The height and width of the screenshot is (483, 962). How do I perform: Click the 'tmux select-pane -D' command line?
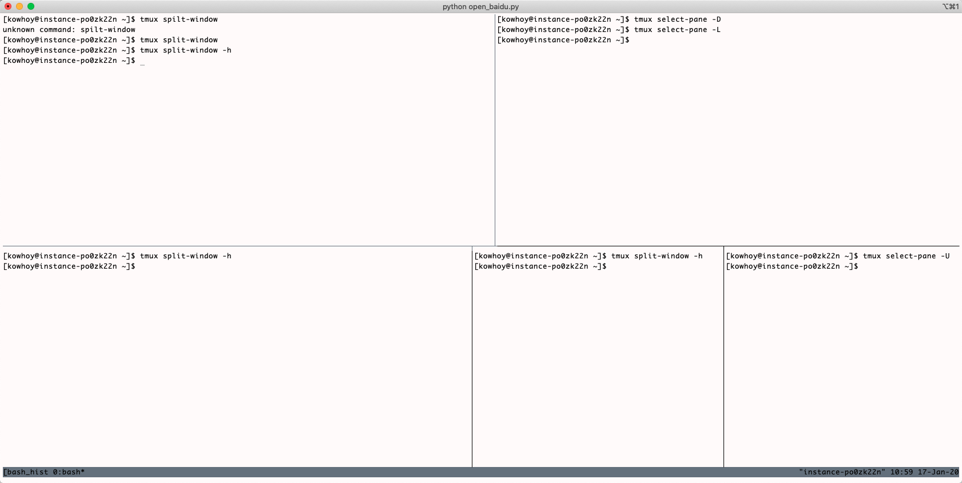(x=677, y=19)
